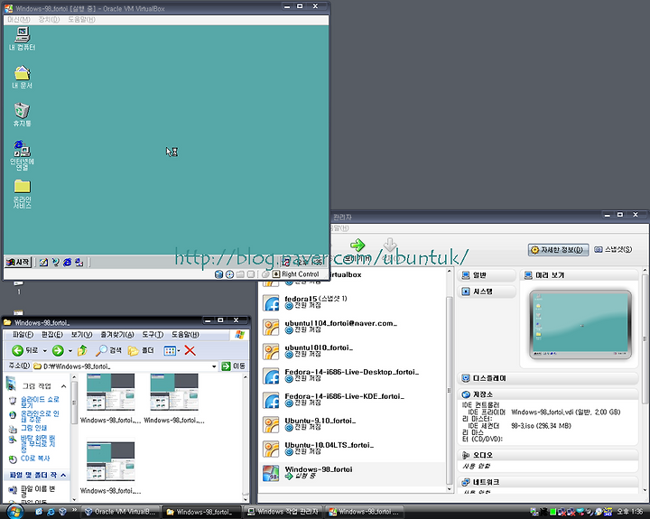
Task: Select fedora15 virtual machine in list
Action: click(353, 302)
